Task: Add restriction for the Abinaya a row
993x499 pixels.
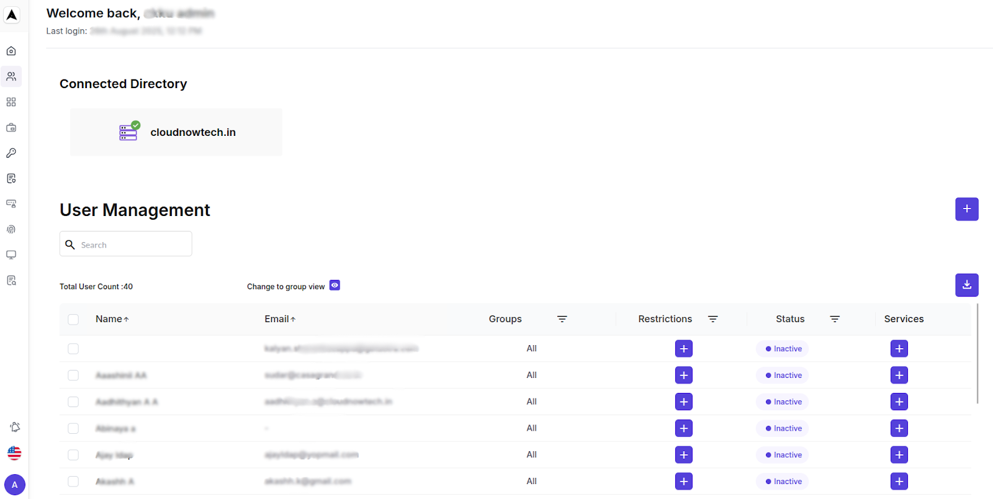Action: tap(684, 428)
